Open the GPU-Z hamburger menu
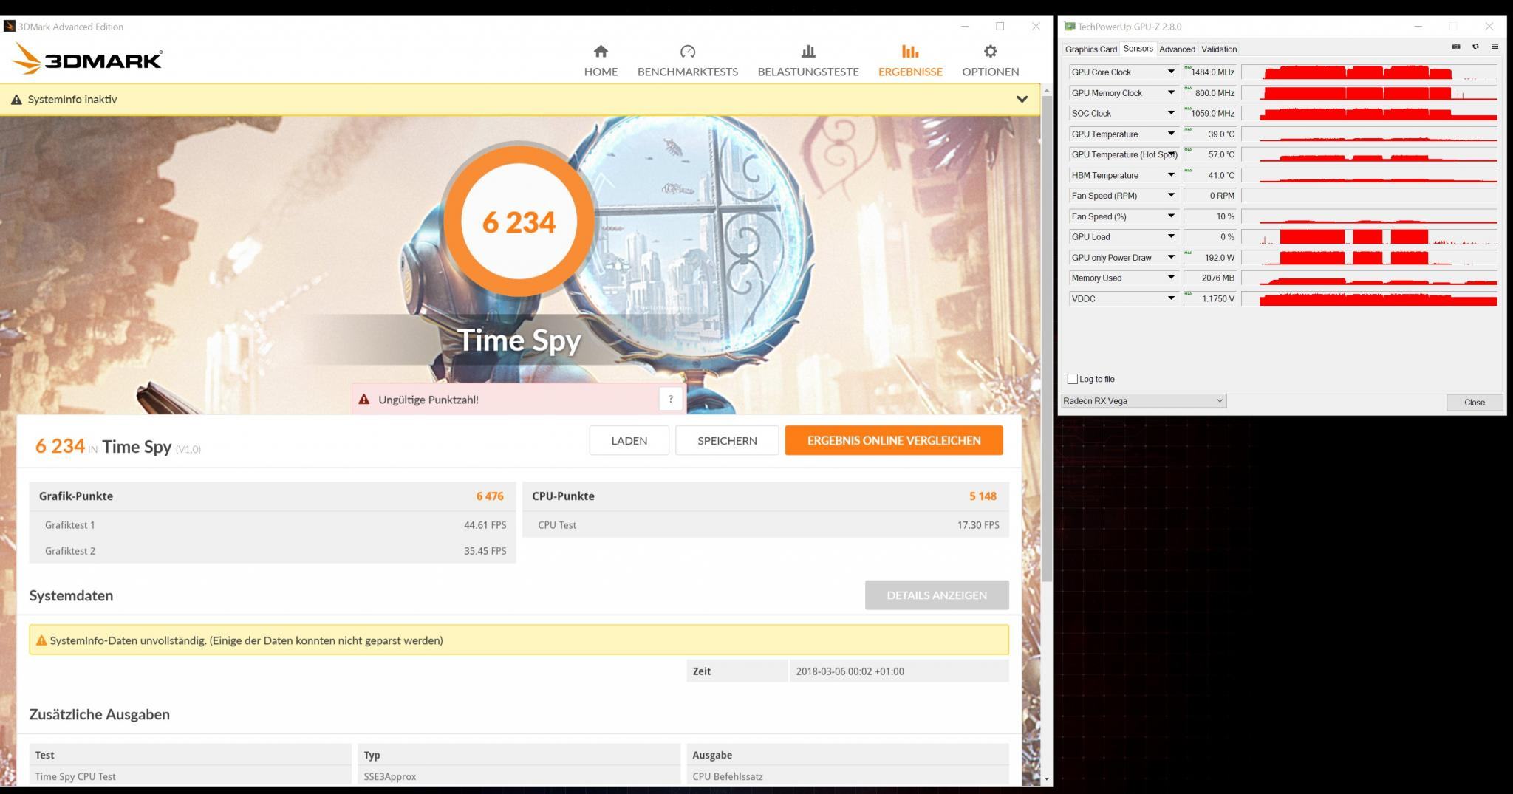Image resolution: width=1513 pixels, height=794 pixels. pyautogui.click(x=1495, y=47)
